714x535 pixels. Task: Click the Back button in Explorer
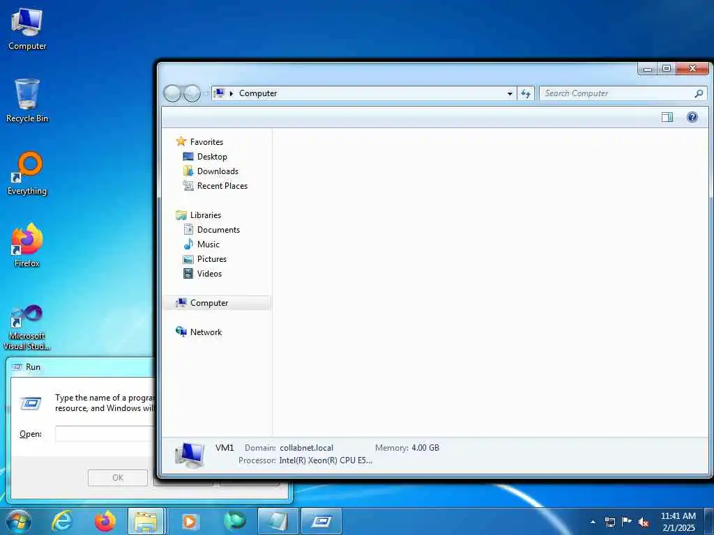coord(173,94)
